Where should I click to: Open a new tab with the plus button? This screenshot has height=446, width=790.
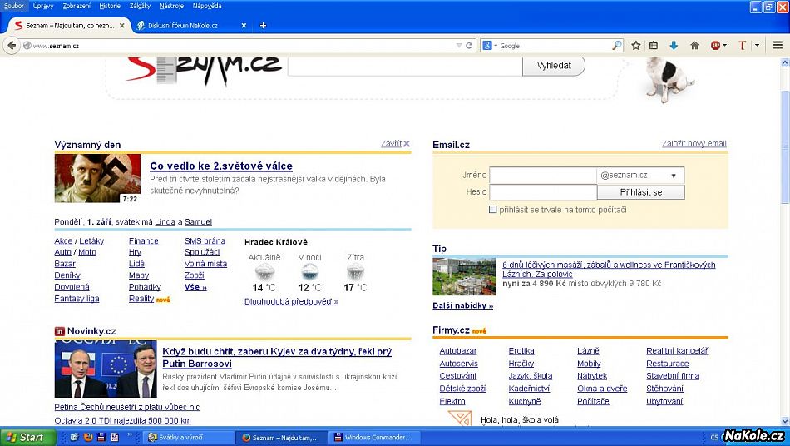point(263,25)
